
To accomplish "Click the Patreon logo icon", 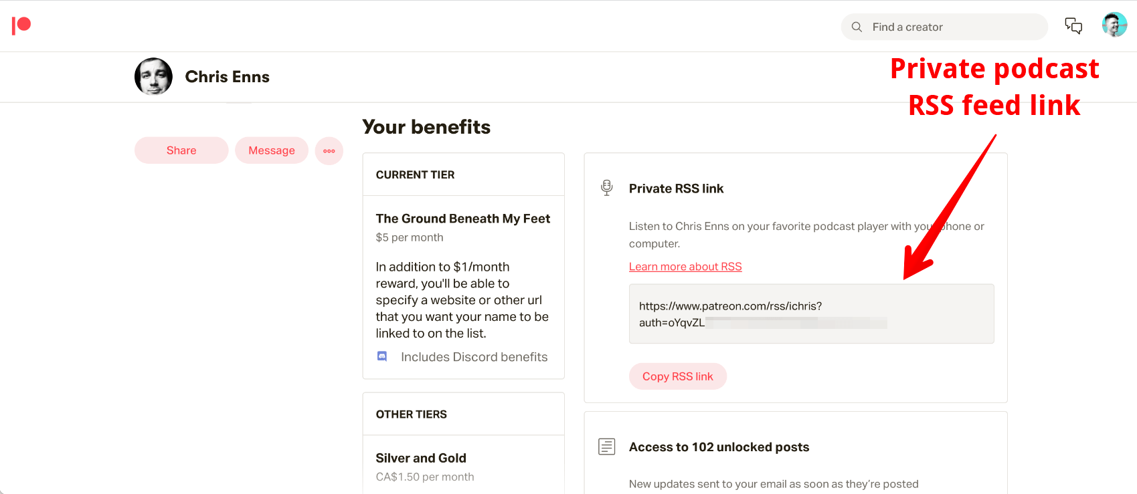I will tap(21, 25).
